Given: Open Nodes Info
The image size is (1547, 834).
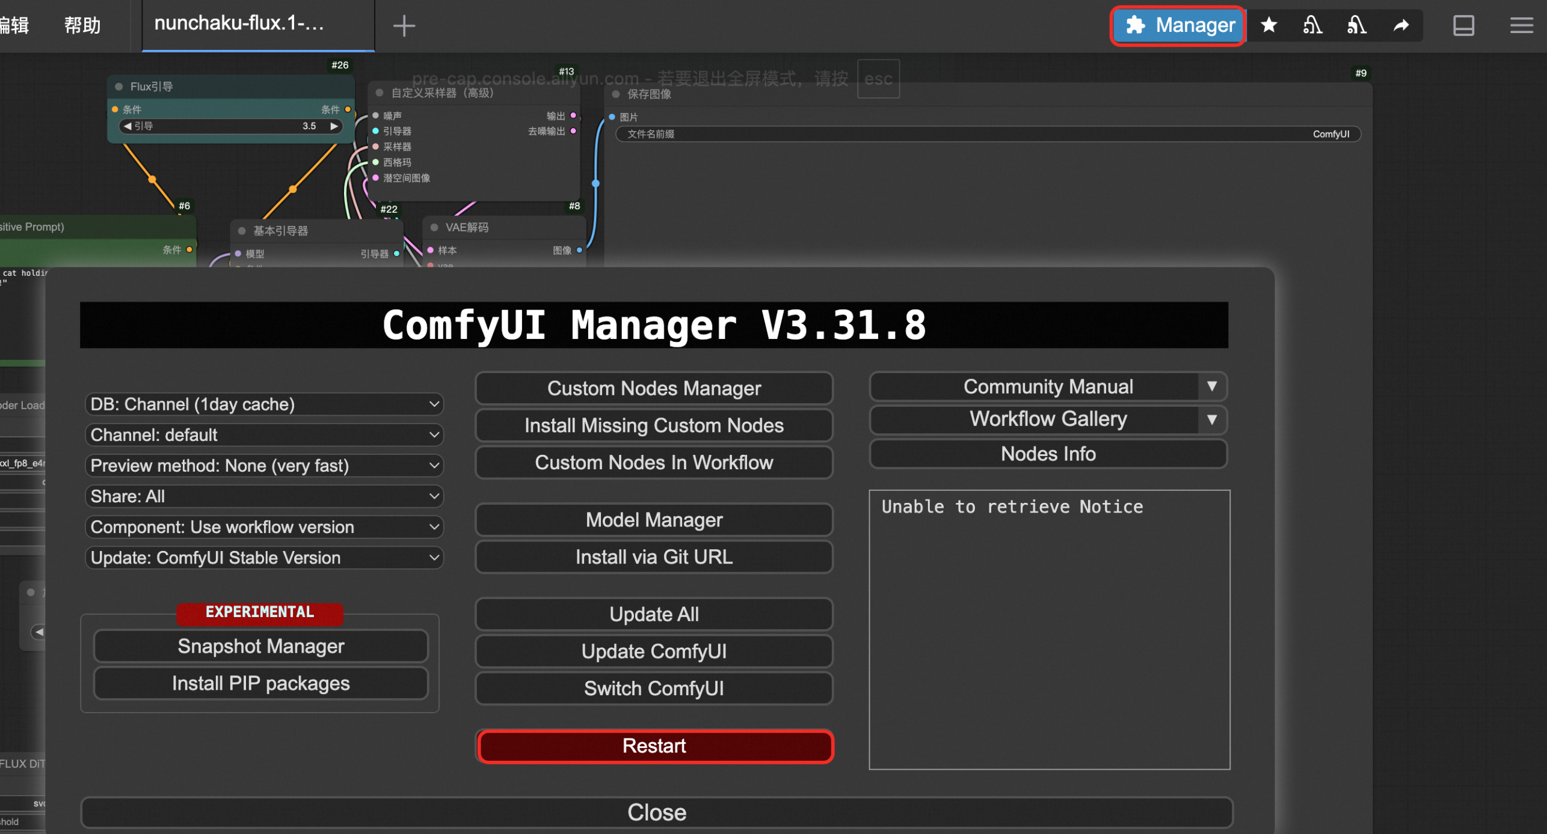Looking at the screenshot, I should click(1048, 454).
